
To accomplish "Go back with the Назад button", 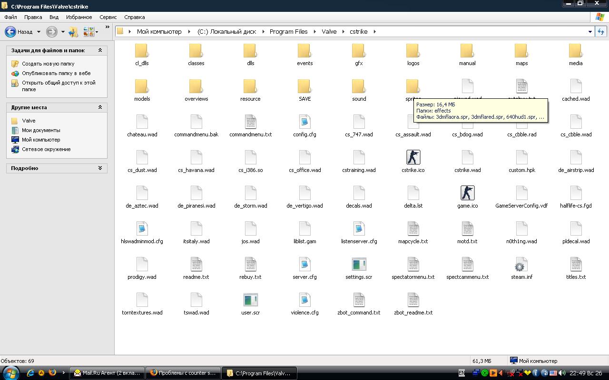I will (19, 32).
